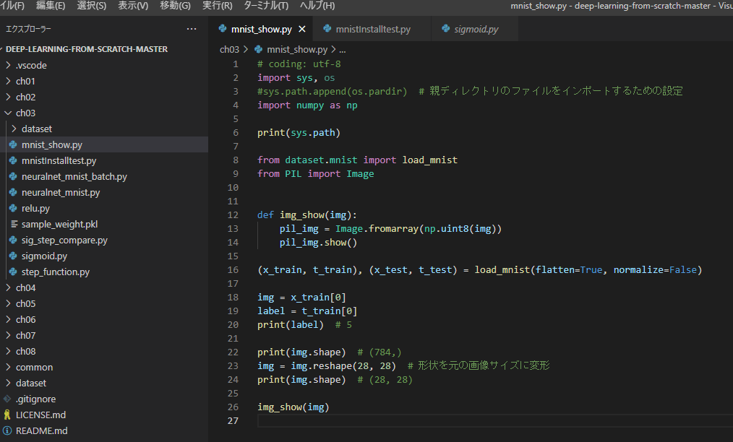Click the file icon beside sample_weight.pkl
This screenshot has width=733, height=442.
[x=14, y=224]
